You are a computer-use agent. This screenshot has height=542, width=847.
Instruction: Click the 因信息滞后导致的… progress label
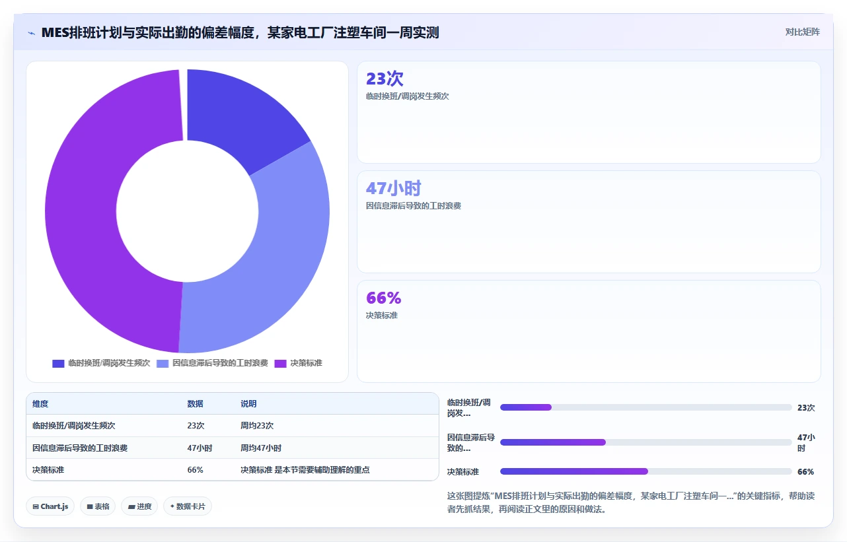(x=470, y=442)
